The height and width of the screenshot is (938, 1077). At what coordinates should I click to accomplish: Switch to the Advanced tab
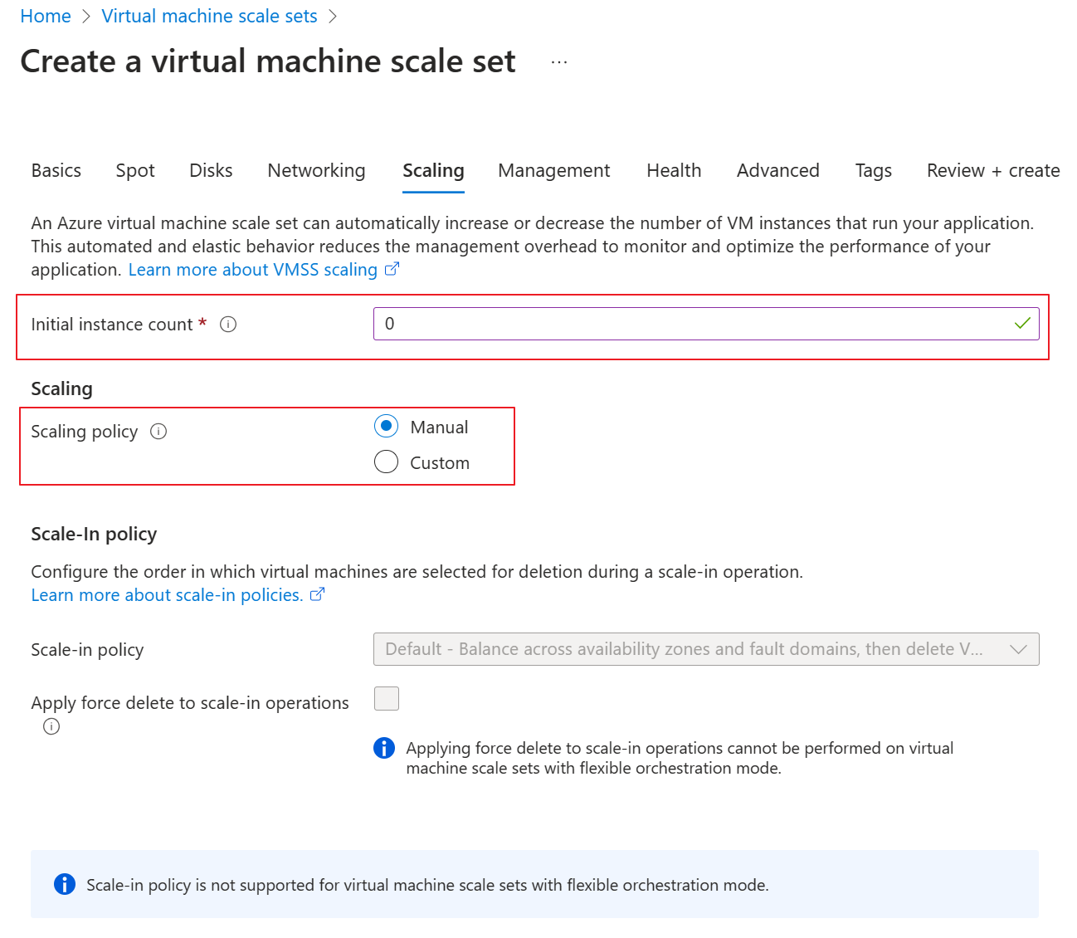[x=778, y=170]
